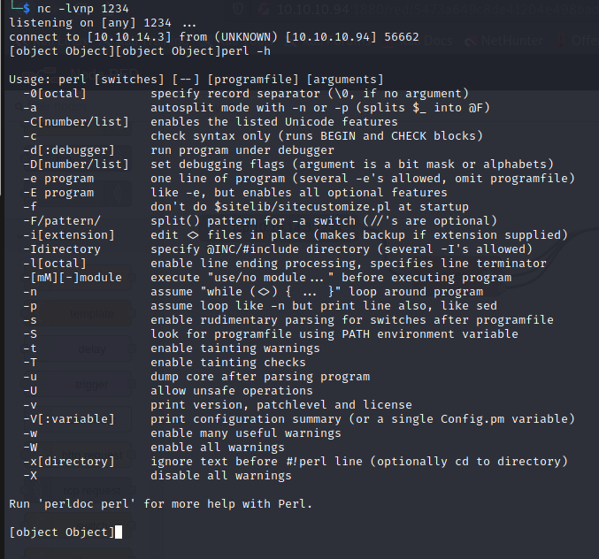
Task: Click the 'disable all warnings' description
Action: point(220,475)
